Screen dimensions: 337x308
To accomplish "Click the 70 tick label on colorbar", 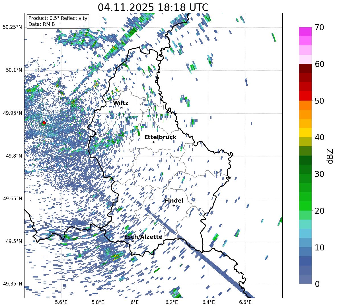I will 319,27.
